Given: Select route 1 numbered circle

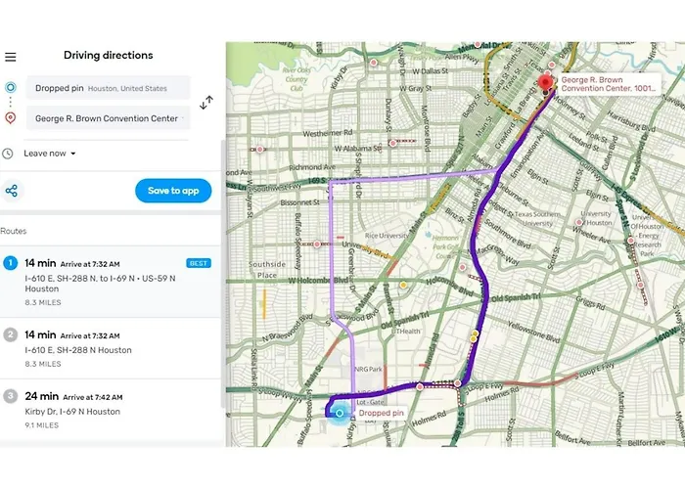Looking at the screenshot, I should coord(10,263).
